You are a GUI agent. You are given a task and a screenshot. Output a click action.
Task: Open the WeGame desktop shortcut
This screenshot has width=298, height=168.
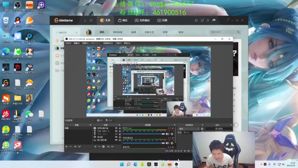point(6,84)
